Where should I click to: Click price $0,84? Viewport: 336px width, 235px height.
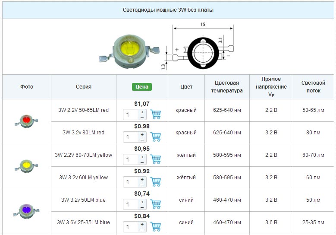pos(142,216)
